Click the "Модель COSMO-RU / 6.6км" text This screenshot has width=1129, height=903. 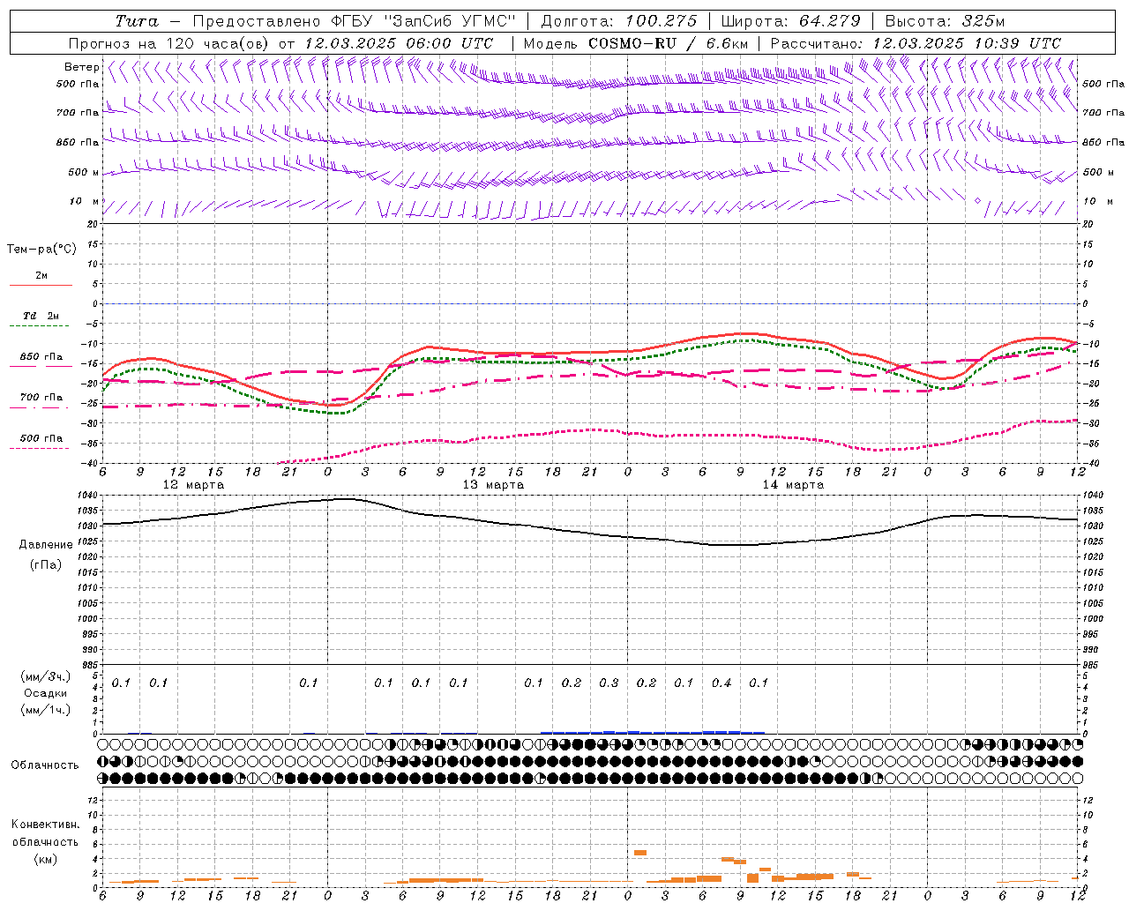(636, 43)
